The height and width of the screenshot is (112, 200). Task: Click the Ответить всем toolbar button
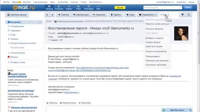[81, 15]
